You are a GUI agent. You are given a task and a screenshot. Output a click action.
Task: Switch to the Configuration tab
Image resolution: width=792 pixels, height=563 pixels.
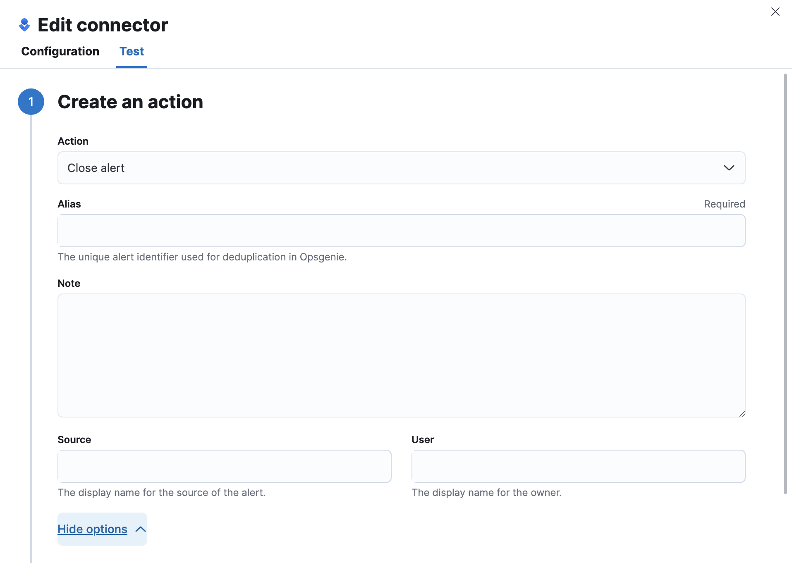[x=60, y=51]
